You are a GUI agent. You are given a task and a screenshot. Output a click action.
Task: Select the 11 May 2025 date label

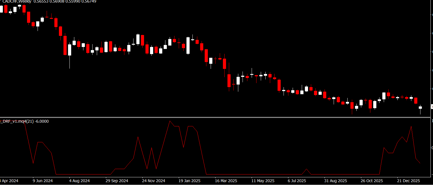(263, 181)
